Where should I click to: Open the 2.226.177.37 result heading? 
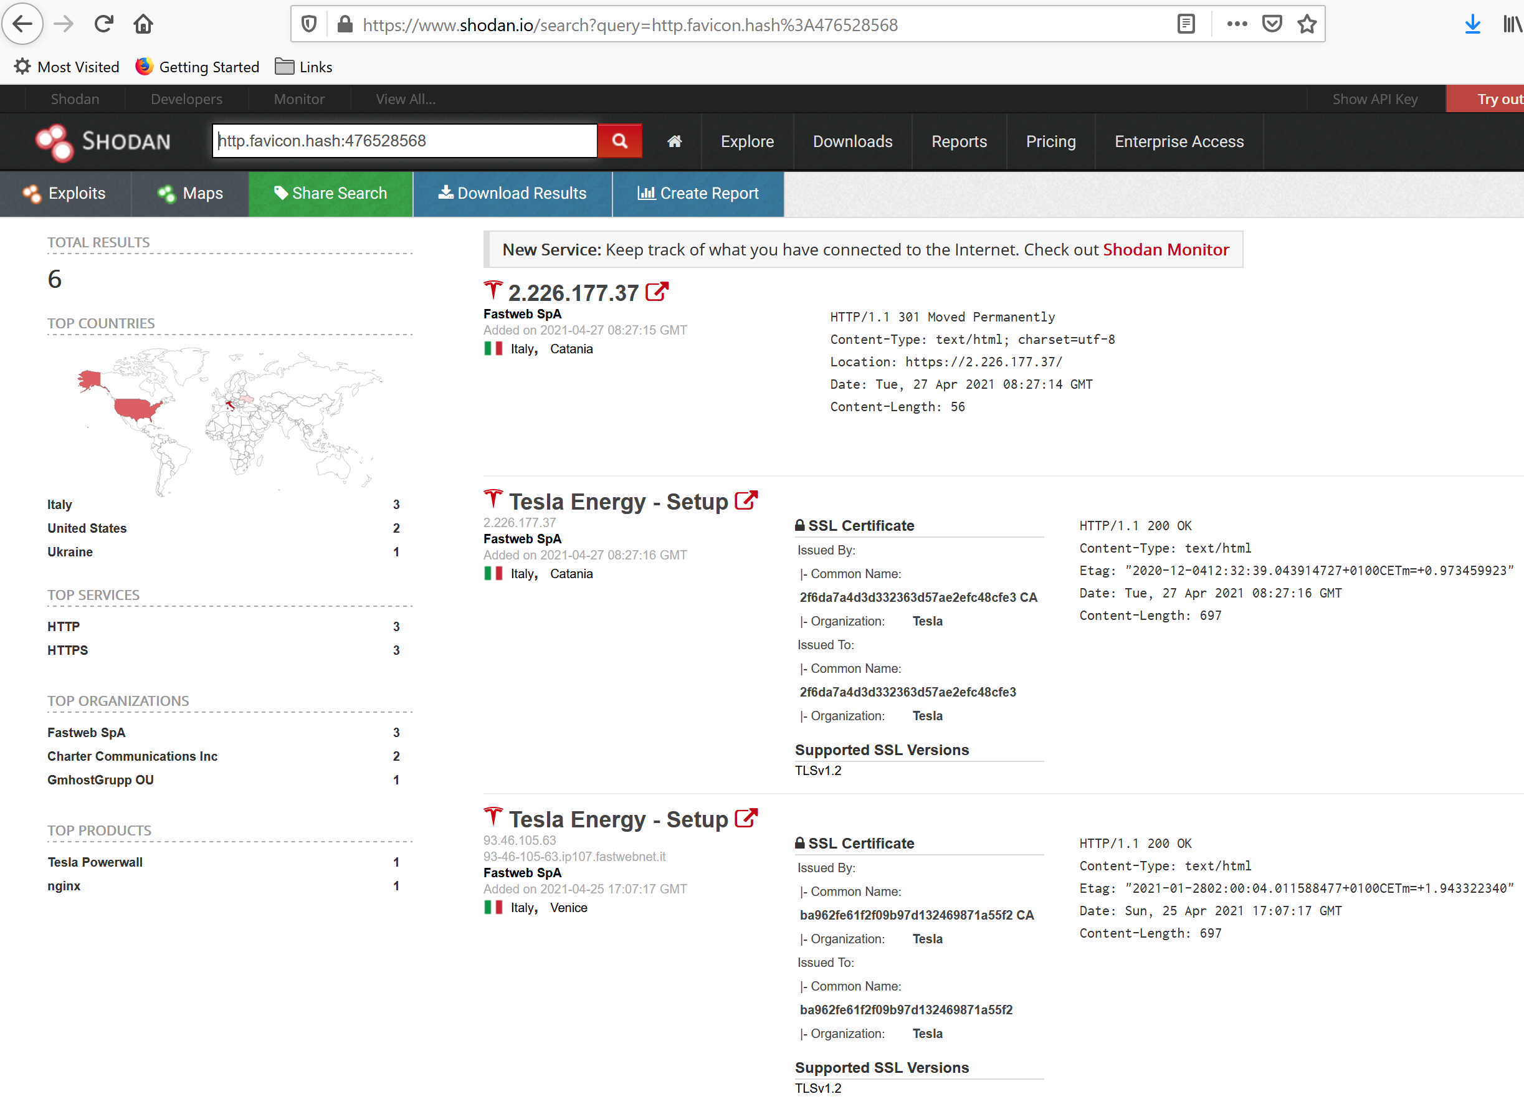573,293
